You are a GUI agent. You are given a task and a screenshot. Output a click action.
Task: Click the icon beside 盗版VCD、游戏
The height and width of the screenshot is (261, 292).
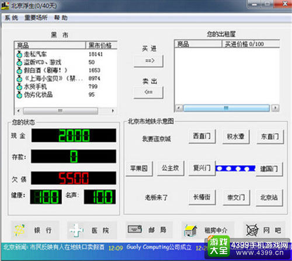[19, 62]
